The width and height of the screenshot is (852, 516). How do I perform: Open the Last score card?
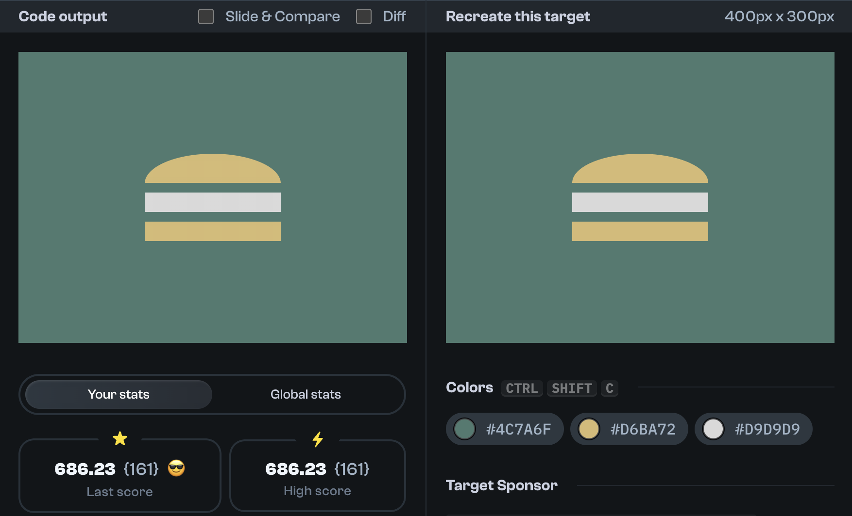(120, 475)
